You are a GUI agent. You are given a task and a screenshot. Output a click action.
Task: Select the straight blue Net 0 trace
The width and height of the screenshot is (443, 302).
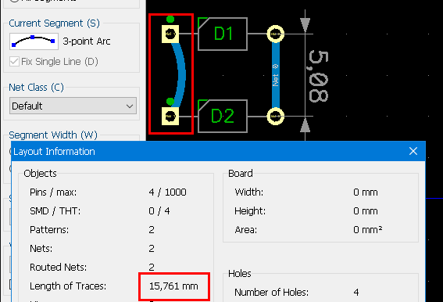(276, 75)
